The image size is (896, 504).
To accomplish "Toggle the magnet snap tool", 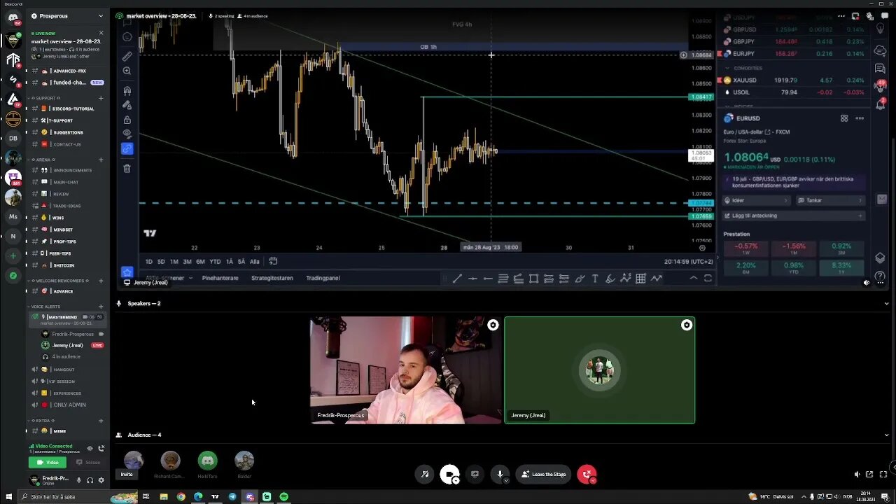I will [x=127, y=91].
